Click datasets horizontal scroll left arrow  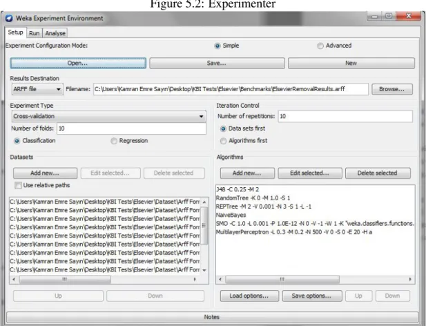tap(14, 279)
